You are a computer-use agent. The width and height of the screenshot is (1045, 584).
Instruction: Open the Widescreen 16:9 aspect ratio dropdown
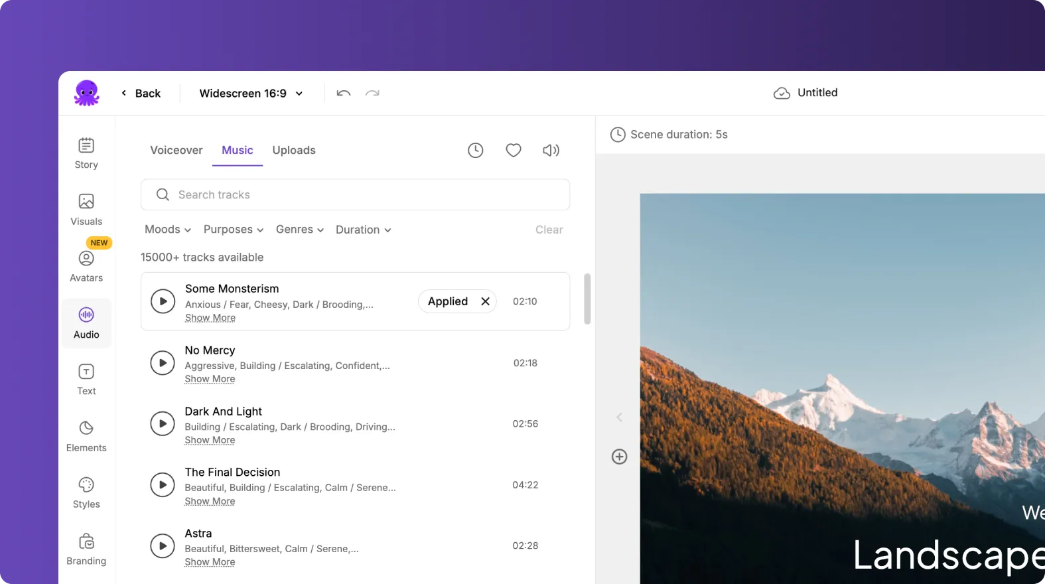(x=251, y=94)
